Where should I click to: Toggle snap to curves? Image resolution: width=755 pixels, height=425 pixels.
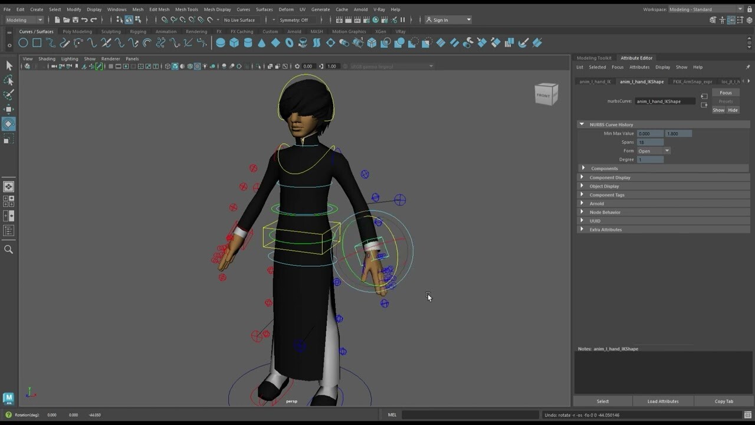coord(173,19)
